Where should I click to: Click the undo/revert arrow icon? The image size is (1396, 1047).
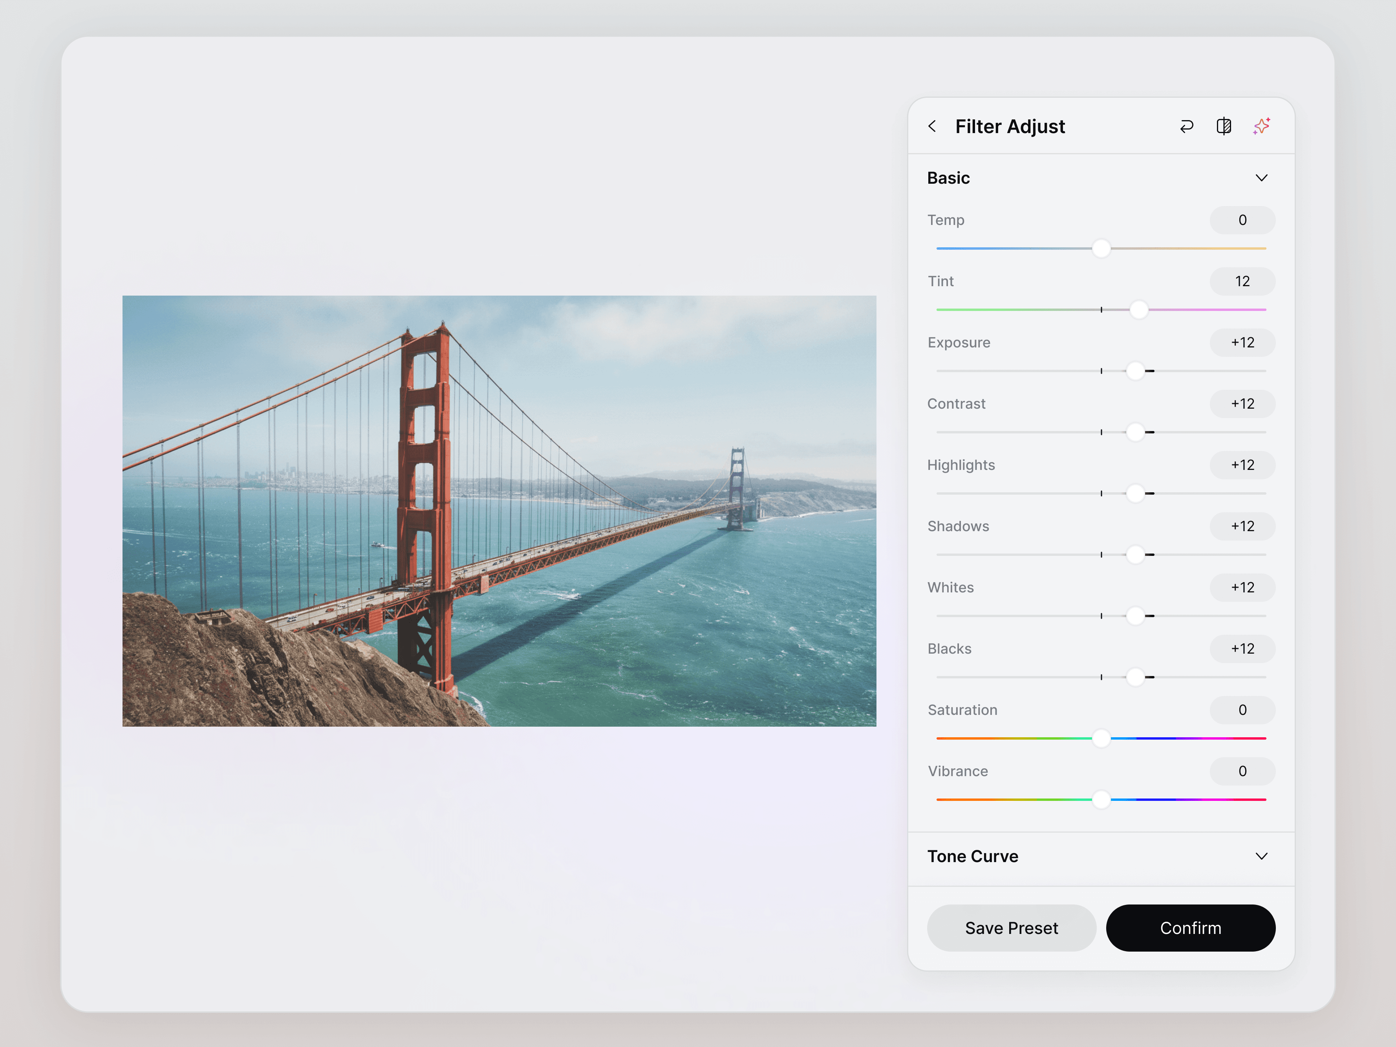pos(1186,126)
